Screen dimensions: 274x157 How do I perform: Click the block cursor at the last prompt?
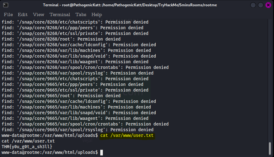coord(102,153)
